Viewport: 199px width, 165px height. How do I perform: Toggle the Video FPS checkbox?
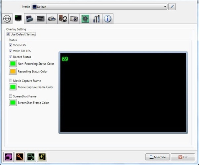[x=11, y=45]
